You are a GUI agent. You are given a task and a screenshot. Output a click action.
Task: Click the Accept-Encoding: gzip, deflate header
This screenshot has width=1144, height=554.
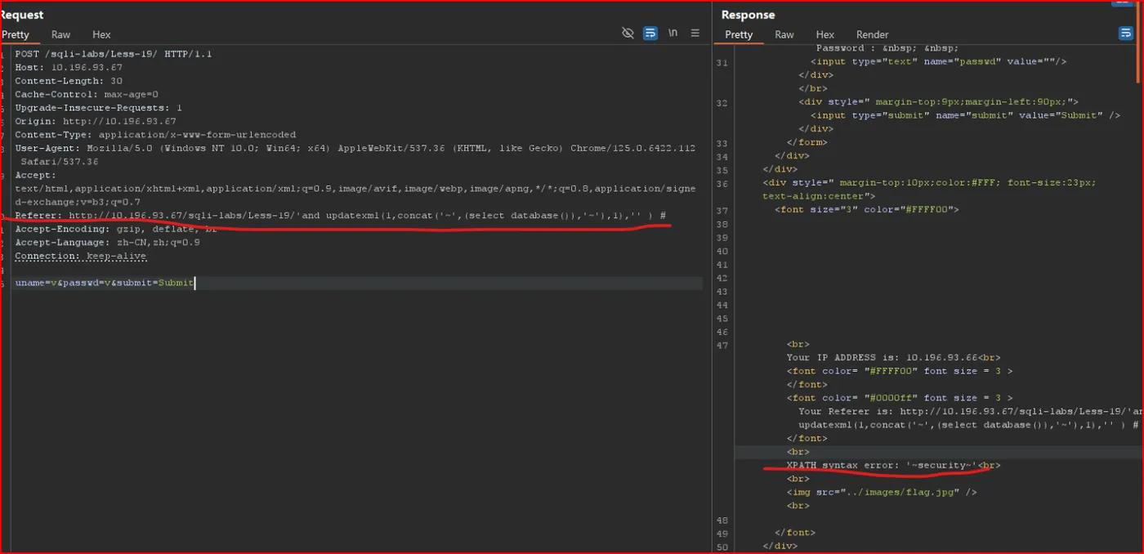pos(116,229)
